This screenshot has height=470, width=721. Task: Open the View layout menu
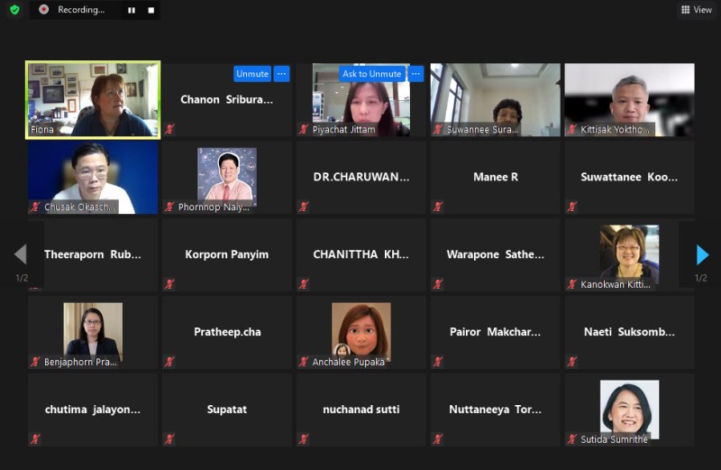tap(697, 10)
